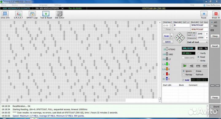Click the reverse scan arrow

[x=191, y=66]
